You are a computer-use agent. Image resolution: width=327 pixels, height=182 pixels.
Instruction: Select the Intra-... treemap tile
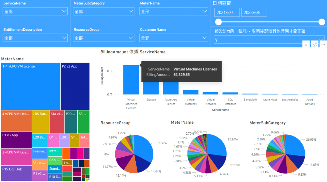(55, 152)
